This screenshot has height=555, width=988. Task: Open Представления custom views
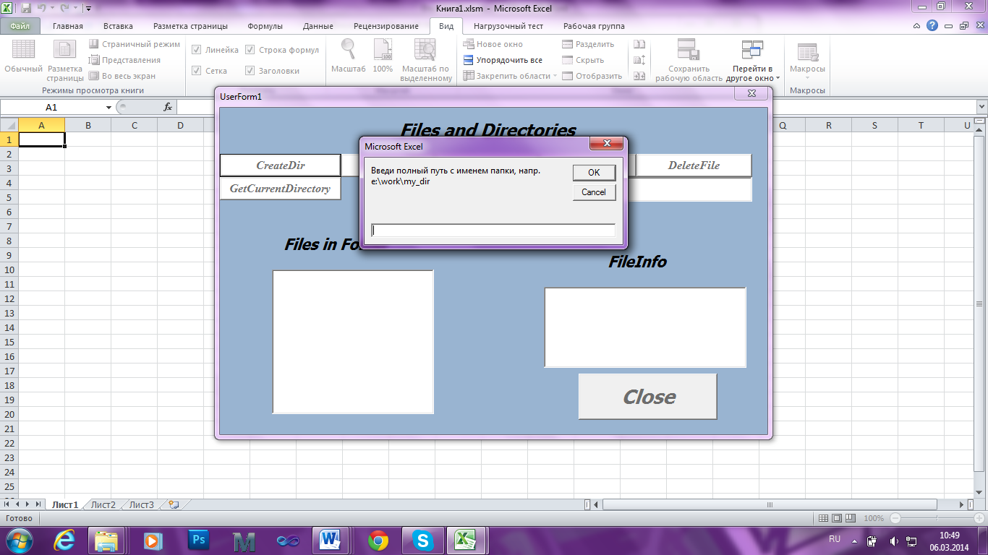tap(124, 60)
